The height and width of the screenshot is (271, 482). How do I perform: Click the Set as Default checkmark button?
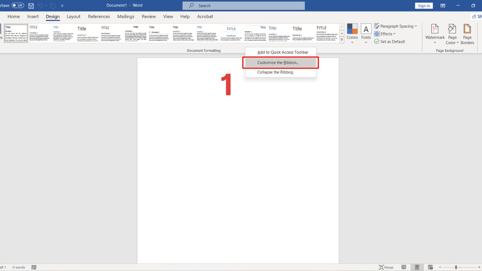pyautogui.click(x=389, y=41)
